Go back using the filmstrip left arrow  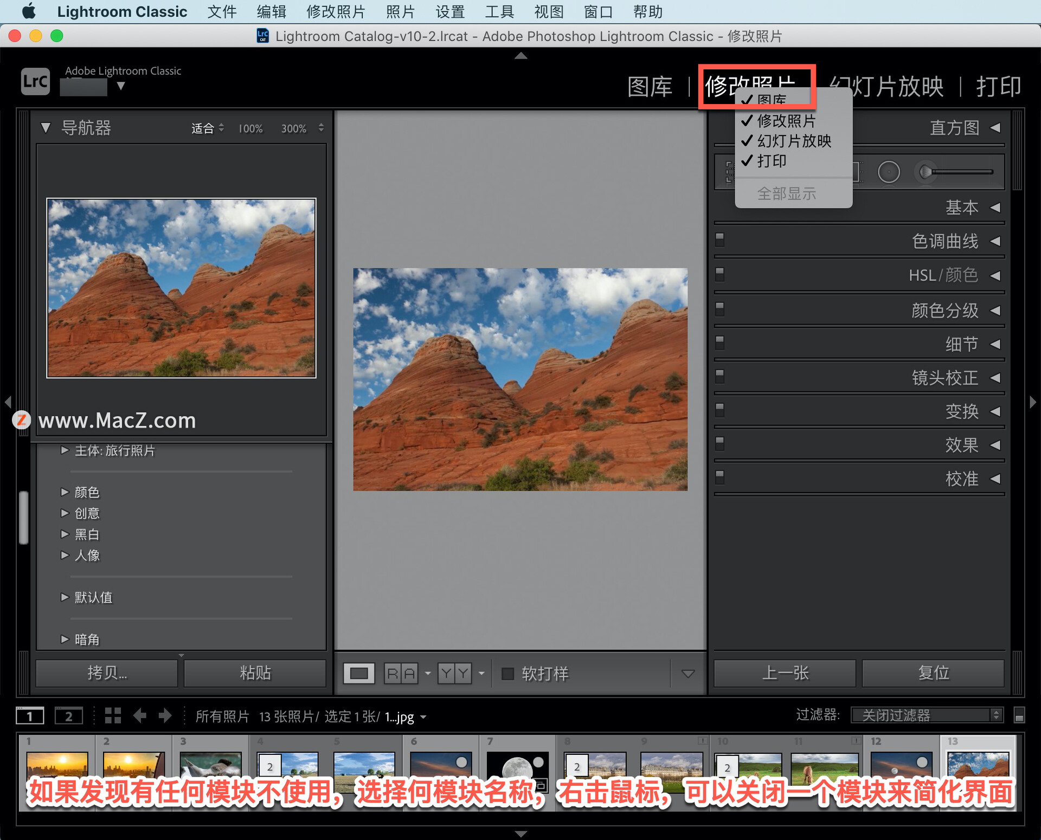(140, 716)
